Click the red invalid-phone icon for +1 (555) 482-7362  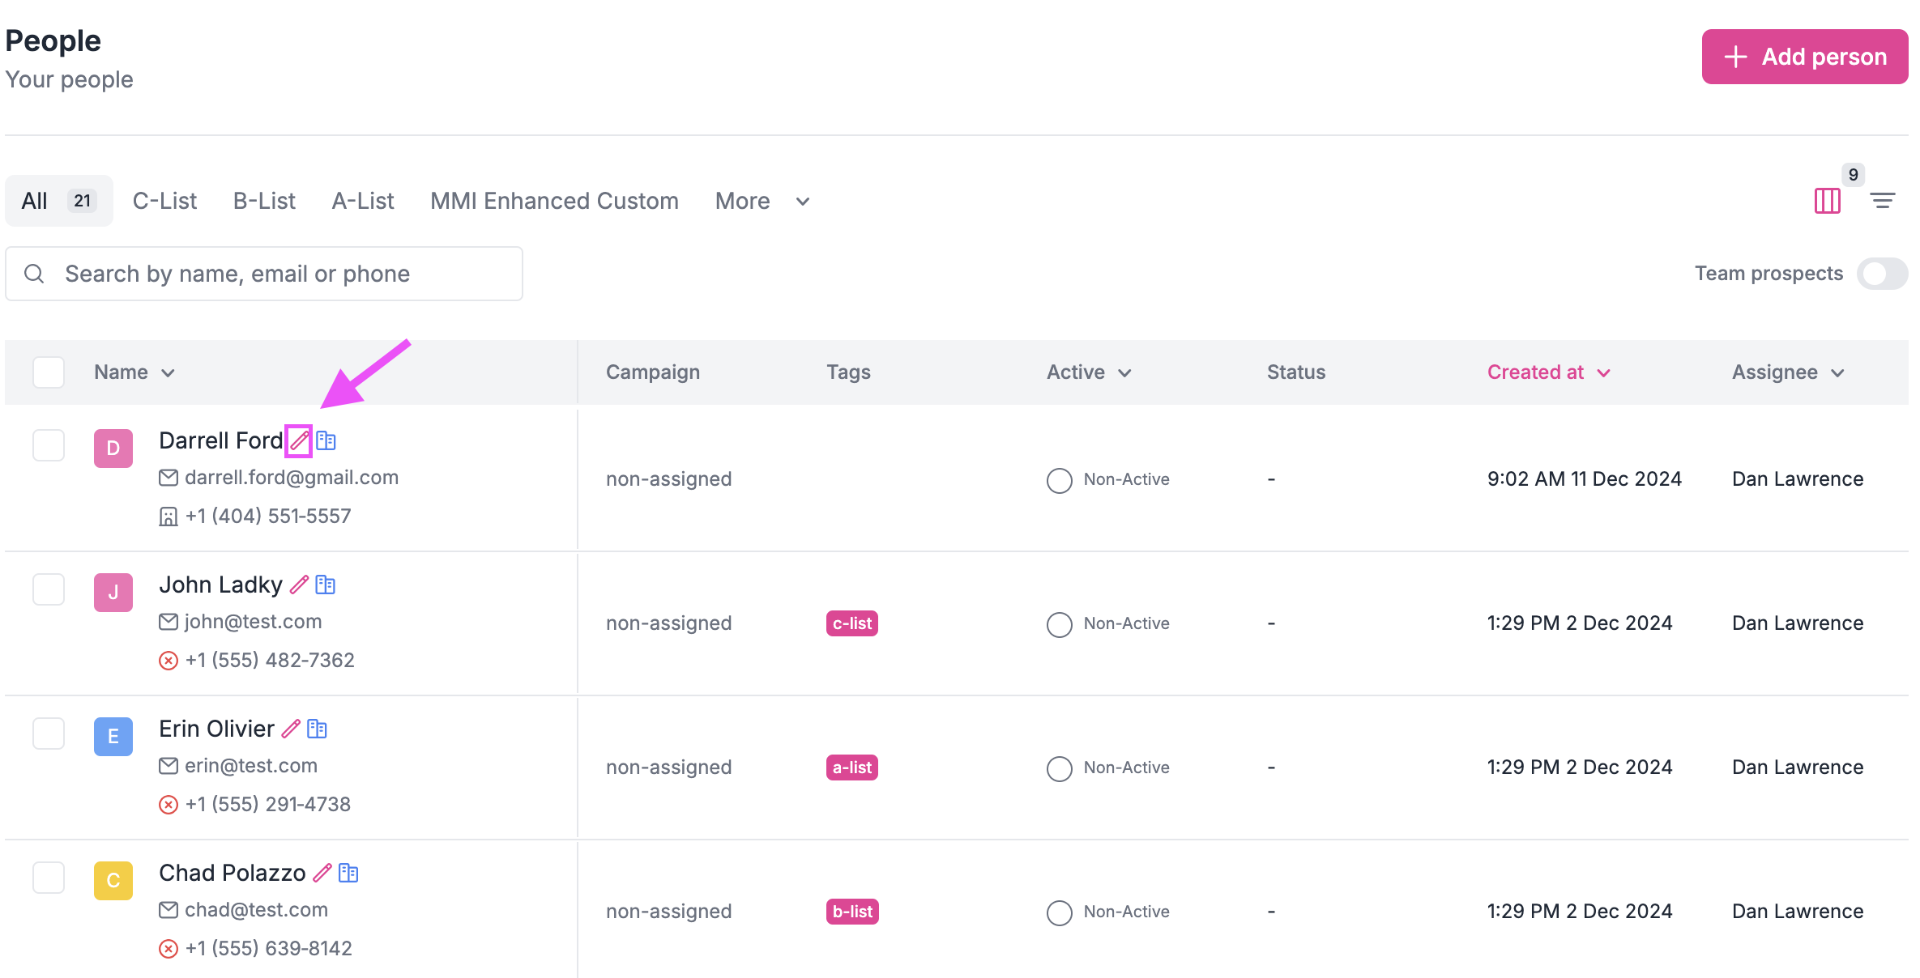(x=169, y=661)
